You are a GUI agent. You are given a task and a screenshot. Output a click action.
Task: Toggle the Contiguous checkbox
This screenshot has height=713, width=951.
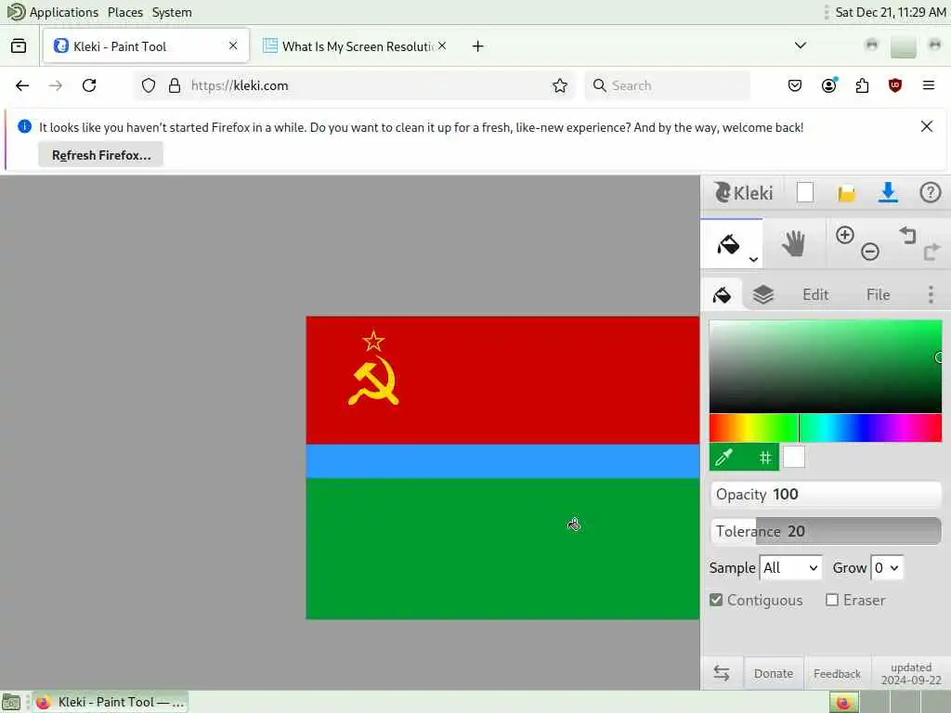point(716,601)
